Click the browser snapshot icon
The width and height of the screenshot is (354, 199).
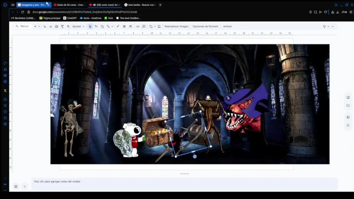click(315, 12)
